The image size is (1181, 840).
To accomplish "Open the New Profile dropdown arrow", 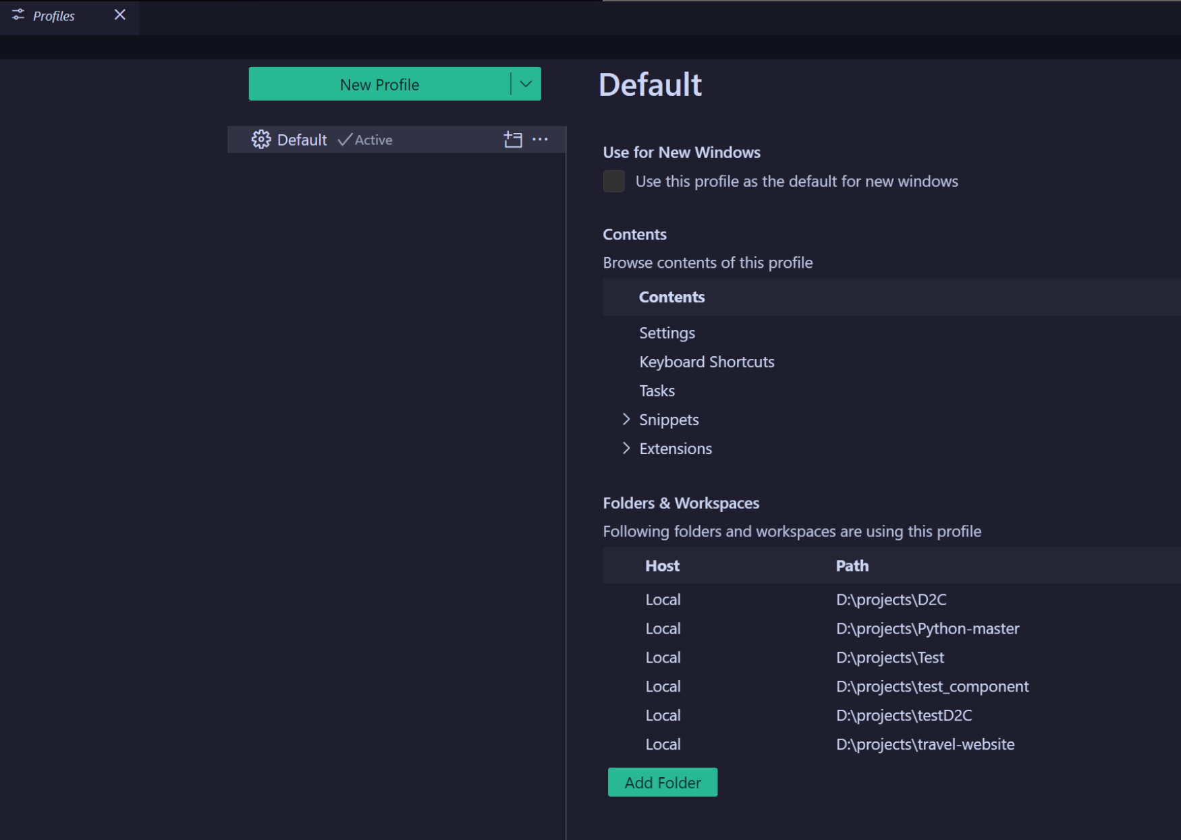I will coord(526,84).
